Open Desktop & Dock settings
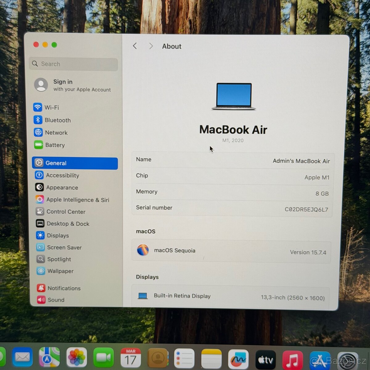Screen dimensions: 370x370 63,224
